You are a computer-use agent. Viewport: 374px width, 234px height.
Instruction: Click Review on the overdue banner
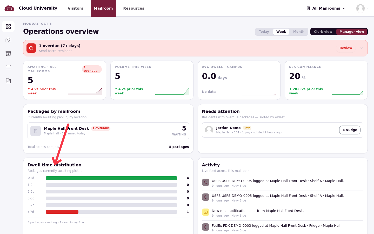pos(346,48)
